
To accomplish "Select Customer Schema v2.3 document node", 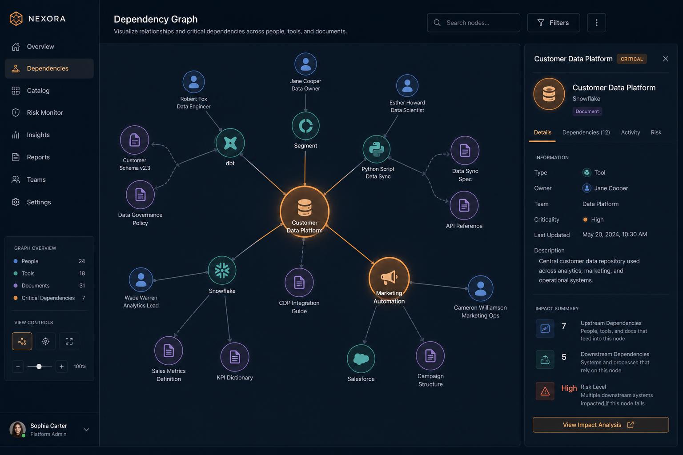I will (134, 140).
